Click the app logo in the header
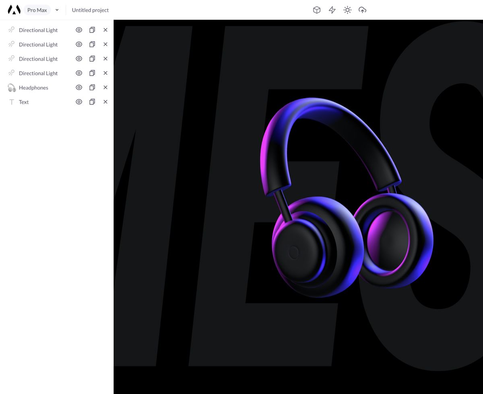The image size is (483, 394). 14,10
